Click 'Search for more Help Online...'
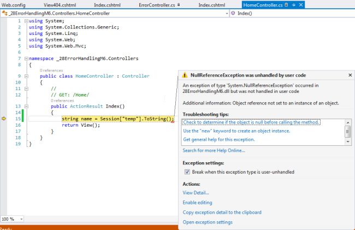The width and height of the screenshot is (355, 230). [x=214, y=150]
